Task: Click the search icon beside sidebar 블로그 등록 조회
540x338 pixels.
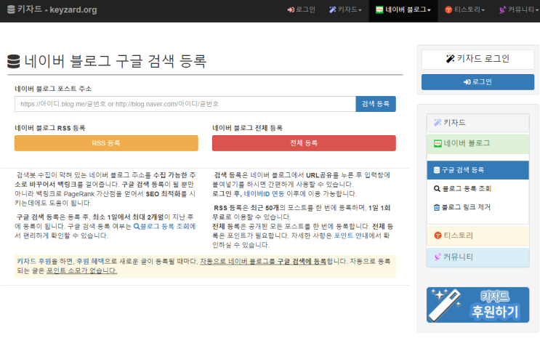Action: pos(437,189)
